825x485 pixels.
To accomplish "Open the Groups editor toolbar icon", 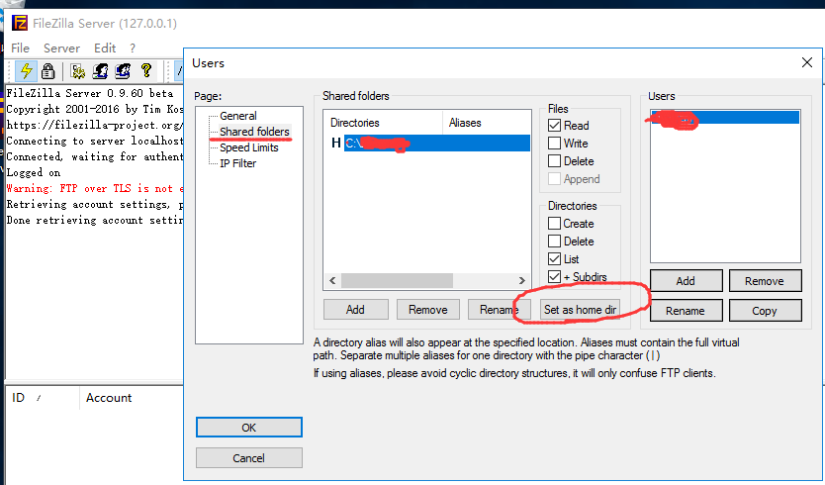I will coord(122,70).
